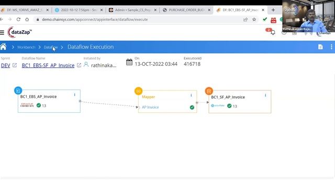Click the Snowflake logo in the SF node
The image size is (335, 188).
pos(218,105)
